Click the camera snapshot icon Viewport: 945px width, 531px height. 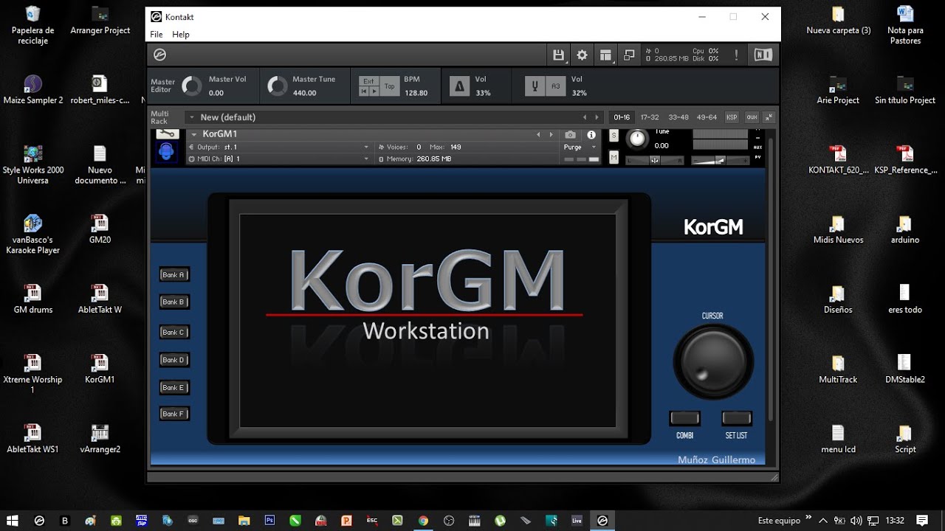click(571, 135)
